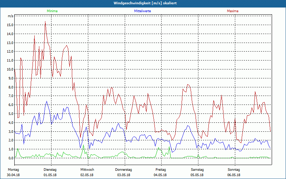286x179 pixels.
Task: Click the 'Mittwoch' day label
Action: coord(87,170)
